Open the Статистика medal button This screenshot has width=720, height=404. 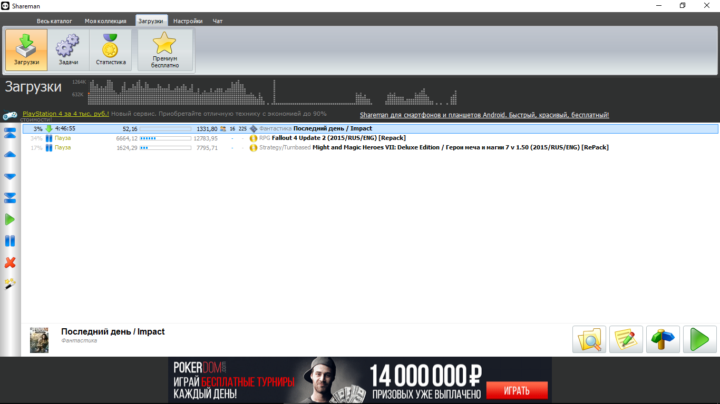(111, 50)
